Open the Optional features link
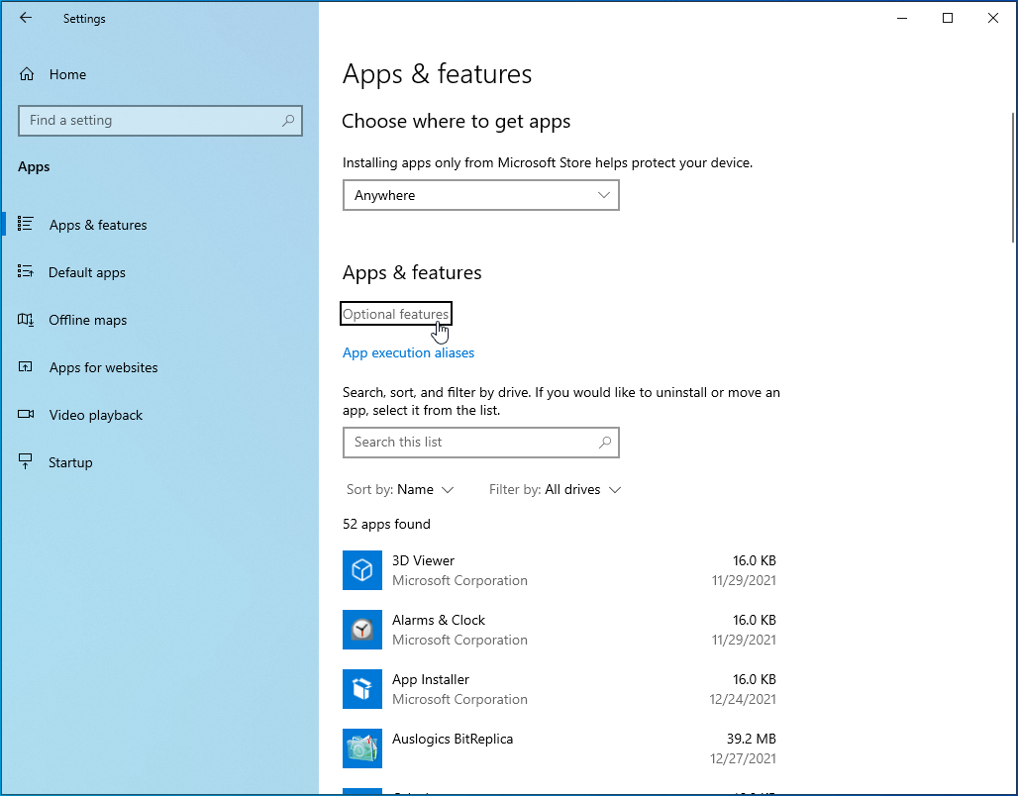Image resolution: width=1018 pixels, height=796 pixels. (395, 314)
